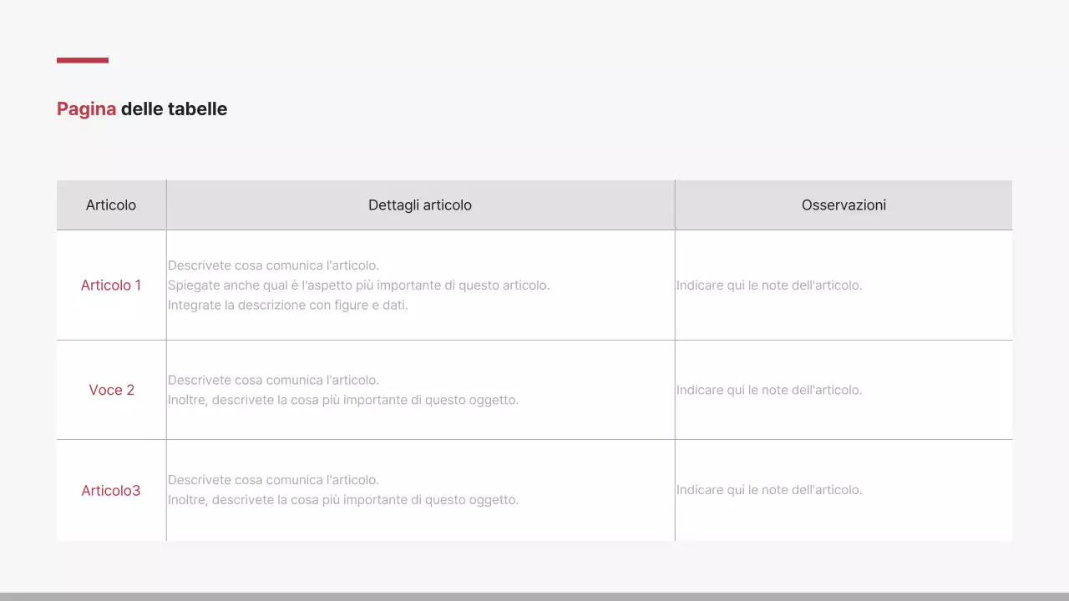The image size is (1069, 601).
Task: Click the red word "Pagina" in the title
Action: 86,109
